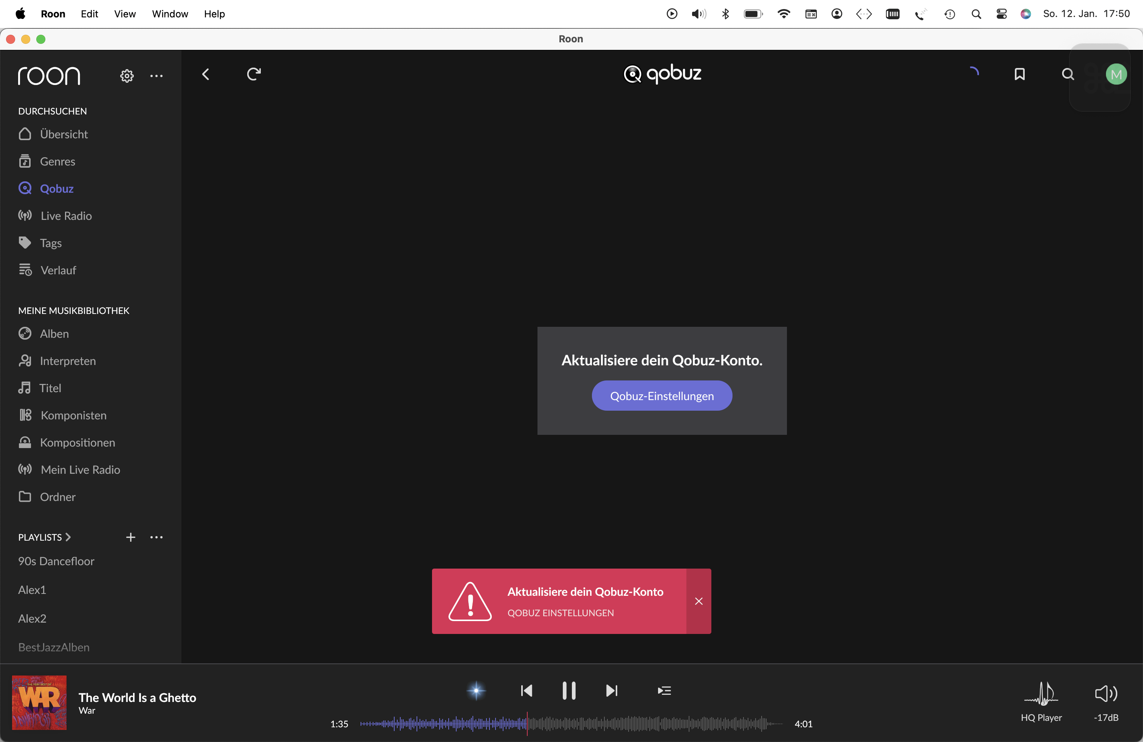The image size is (1143, 742).
Task: Click the Qobuz-Einstellungen button
Action: click(x=662, y=396)
